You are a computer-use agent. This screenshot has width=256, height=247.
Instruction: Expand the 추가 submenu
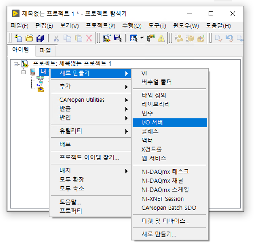coord(91,87)
